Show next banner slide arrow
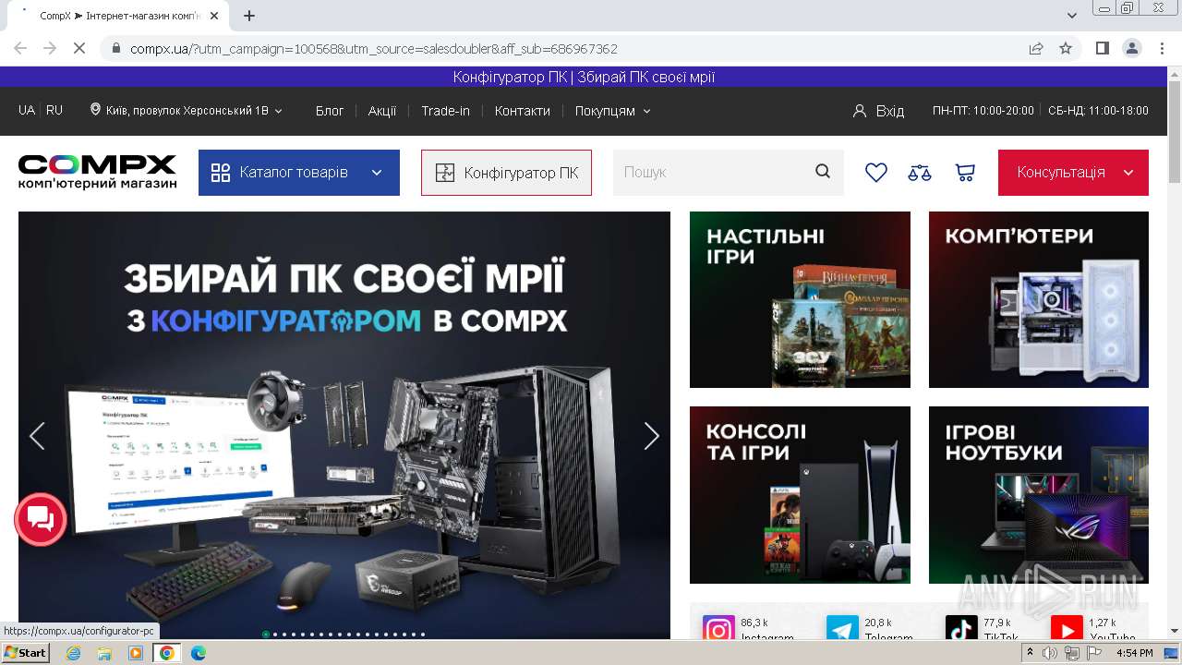1182x665 pixels. pyautogui.click(x=651, y=436)
